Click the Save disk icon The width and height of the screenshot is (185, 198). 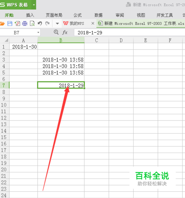(x=10, y=24)
